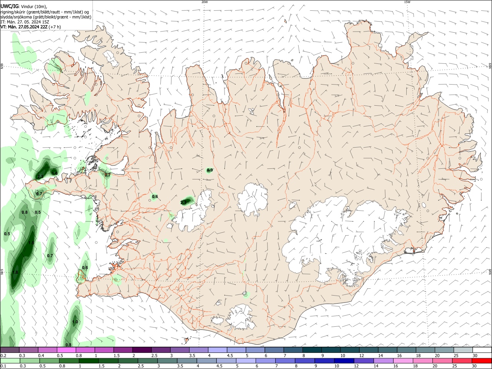
Task: Click the '15W' longitude label at top
Action: pos(407,2)
